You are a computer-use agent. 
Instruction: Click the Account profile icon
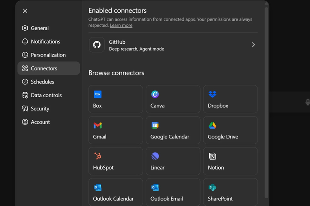(25, 122)
